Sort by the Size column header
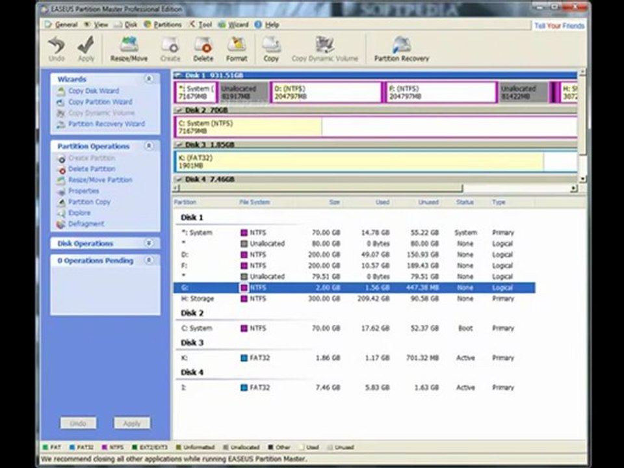The height and width of the screenshot is (468, 624). tap(334, 202)
